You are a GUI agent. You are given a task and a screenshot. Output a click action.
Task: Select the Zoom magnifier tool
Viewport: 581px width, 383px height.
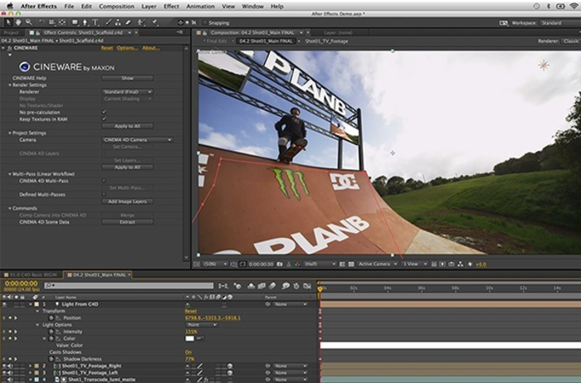29,22
